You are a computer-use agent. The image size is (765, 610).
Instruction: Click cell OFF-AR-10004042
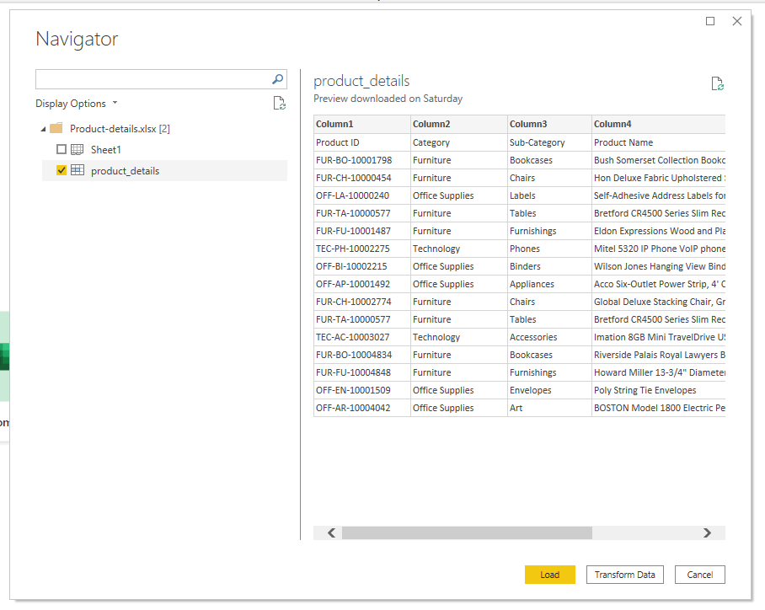point(362,408)
